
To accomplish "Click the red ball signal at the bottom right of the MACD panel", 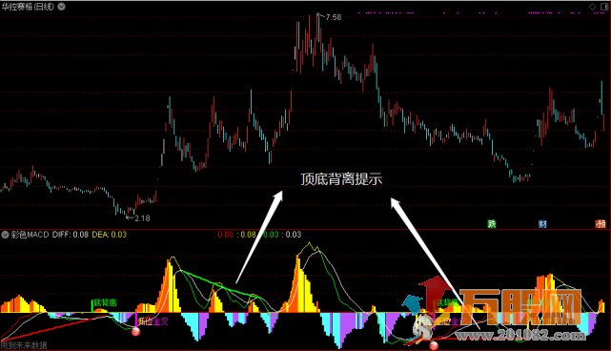I will click(x=434, y=345).
